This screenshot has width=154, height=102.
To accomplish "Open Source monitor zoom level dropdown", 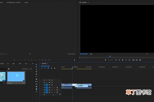I will click(x=4, y=54).
